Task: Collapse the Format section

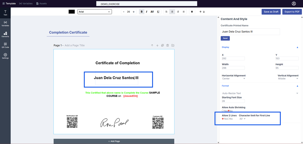Action: click(x=297, y=86)
